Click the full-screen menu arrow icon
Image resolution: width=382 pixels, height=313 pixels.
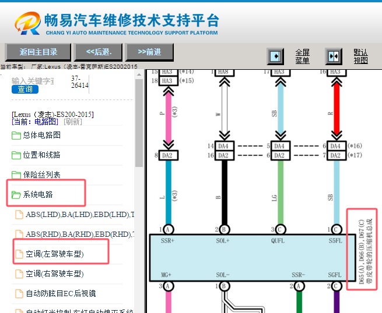click(275, 56)
